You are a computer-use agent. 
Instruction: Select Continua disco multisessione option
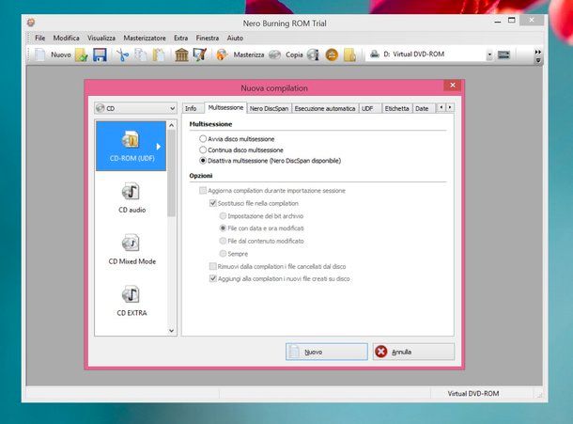[241, 150]
